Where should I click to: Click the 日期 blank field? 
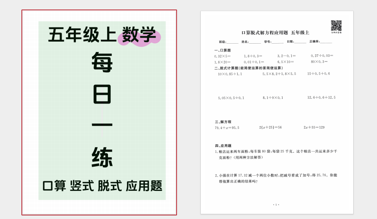point(300,42)
